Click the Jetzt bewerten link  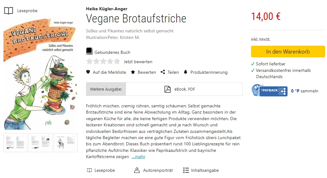coord(138,62)
